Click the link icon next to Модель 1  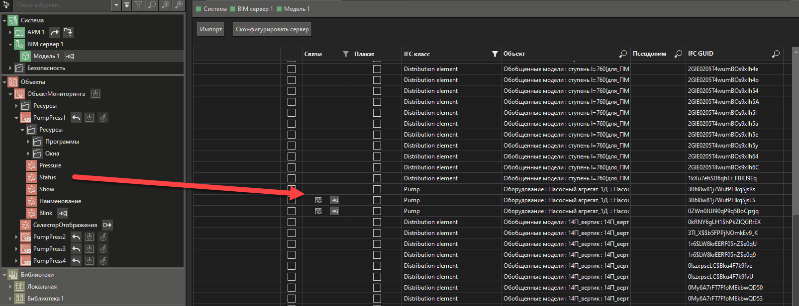70,56
